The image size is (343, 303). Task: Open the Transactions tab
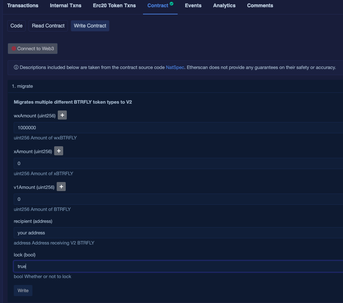click(23, 6)
